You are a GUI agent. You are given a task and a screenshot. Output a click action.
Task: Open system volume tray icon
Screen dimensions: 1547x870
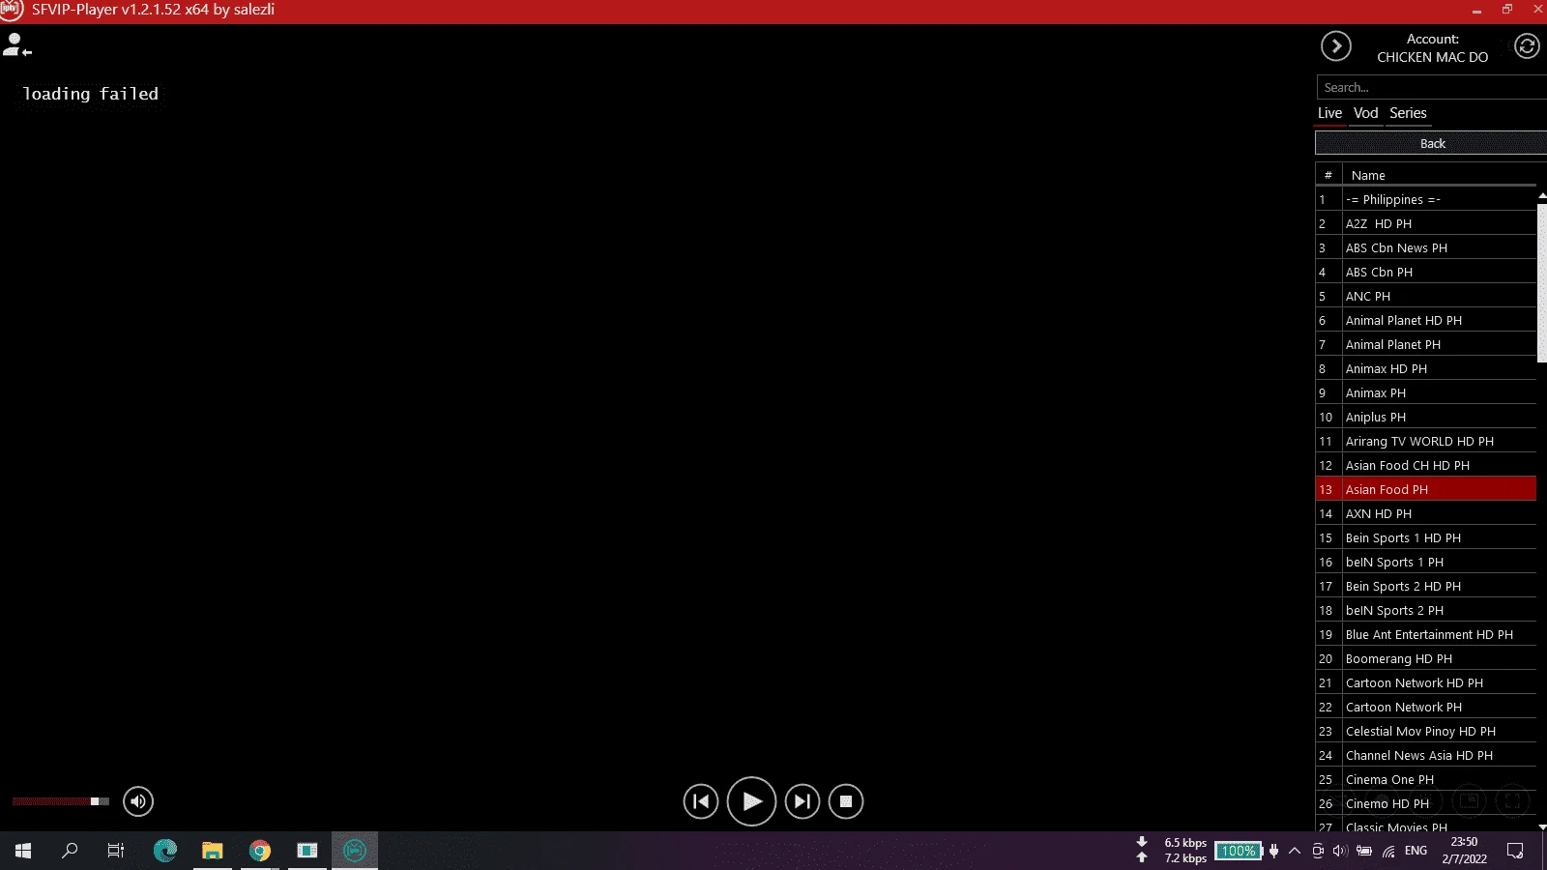(x=1340, y=851)
